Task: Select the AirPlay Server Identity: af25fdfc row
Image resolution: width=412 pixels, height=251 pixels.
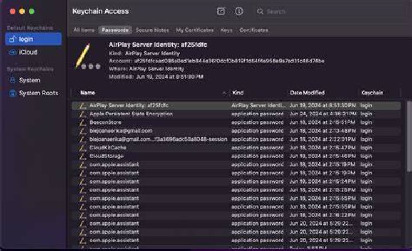Action: click(236, 106)
